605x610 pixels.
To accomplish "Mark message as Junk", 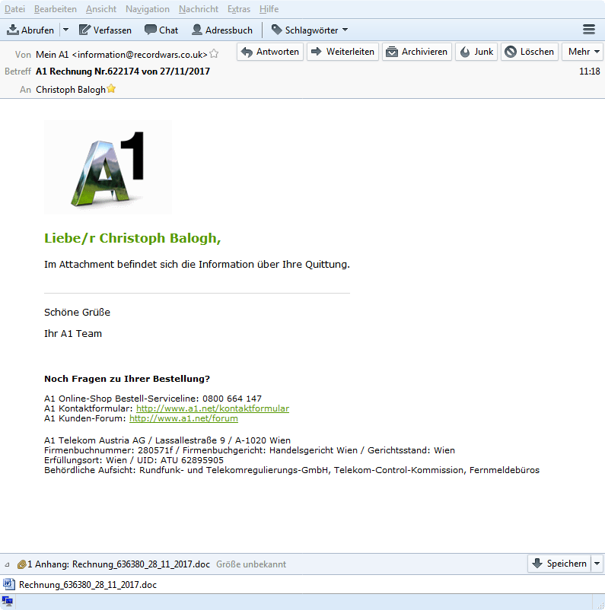I will (x=476, y=52).
